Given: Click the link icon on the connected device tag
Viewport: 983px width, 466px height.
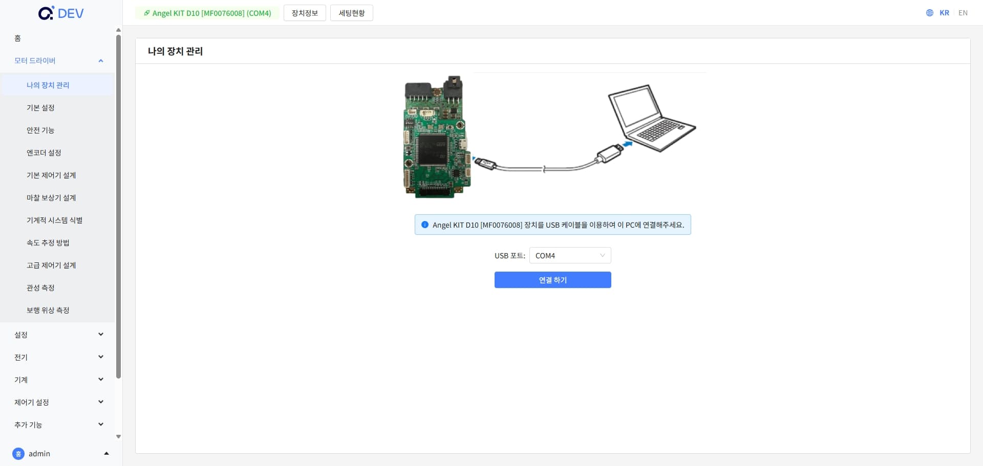Looking at the screenshot, I should click(146, 13).
